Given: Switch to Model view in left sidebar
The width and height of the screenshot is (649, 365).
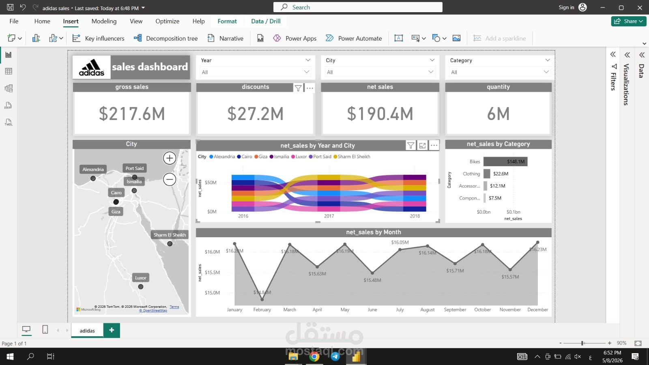Looking at the screenshot, I should pyautogui.click(x=9, y=88).
